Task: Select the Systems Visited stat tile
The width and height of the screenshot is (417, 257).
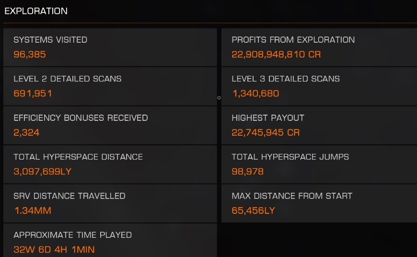Action: (110, 47)
